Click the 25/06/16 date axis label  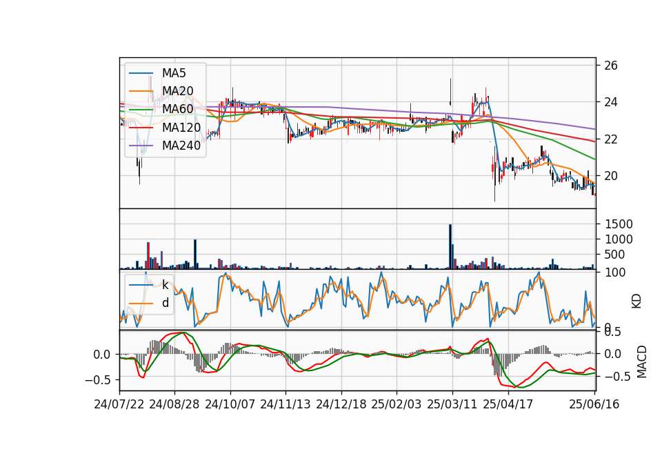point(594,404)
